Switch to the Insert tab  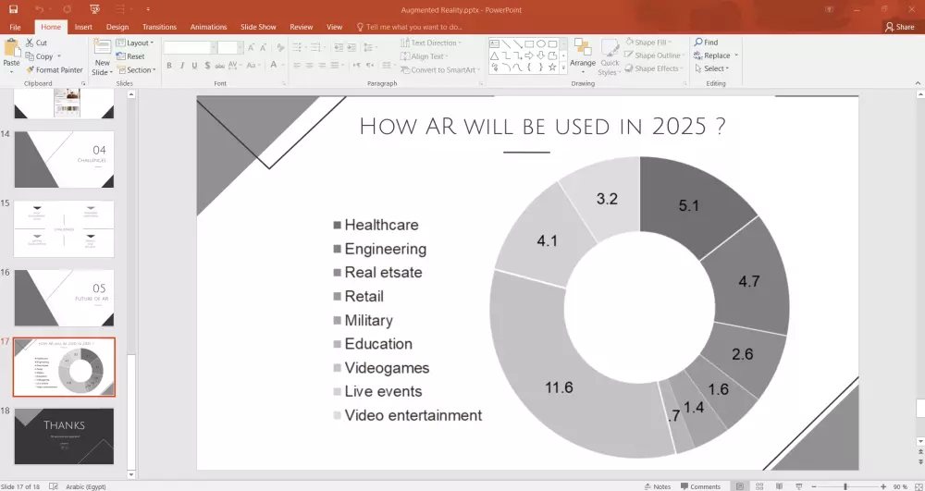pyautogui.click(x=83, y=27)
